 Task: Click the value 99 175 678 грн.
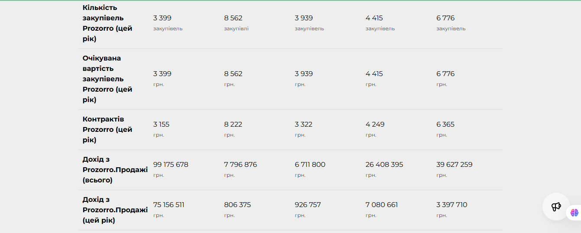[171, 169]
